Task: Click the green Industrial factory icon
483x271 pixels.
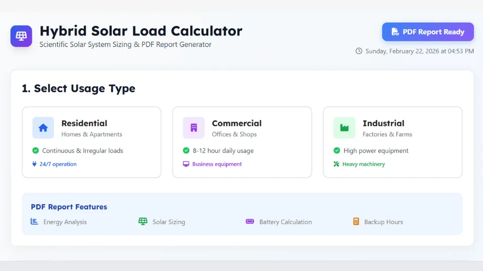Action: tap(344, 128)
